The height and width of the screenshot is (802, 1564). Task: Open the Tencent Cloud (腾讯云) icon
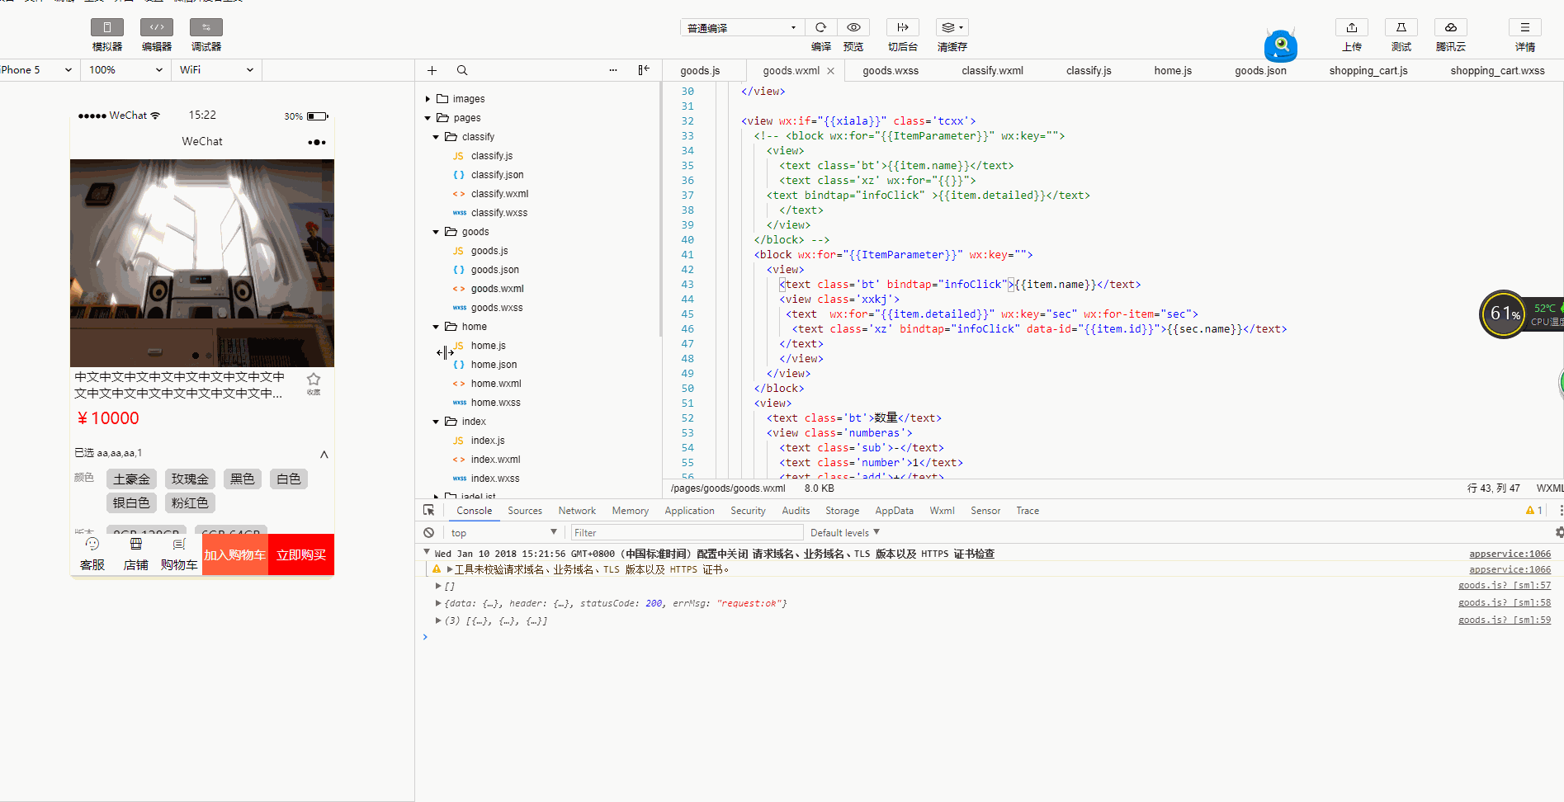1451,27
